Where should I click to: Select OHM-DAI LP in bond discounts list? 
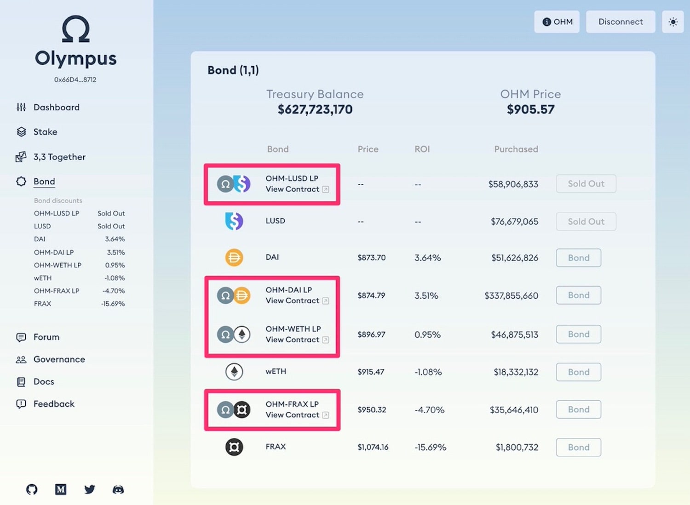tap(79, 252)
